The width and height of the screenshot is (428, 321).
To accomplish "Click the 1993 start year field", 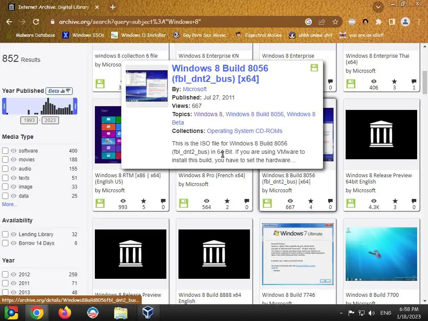I will [x=29, y=120].
